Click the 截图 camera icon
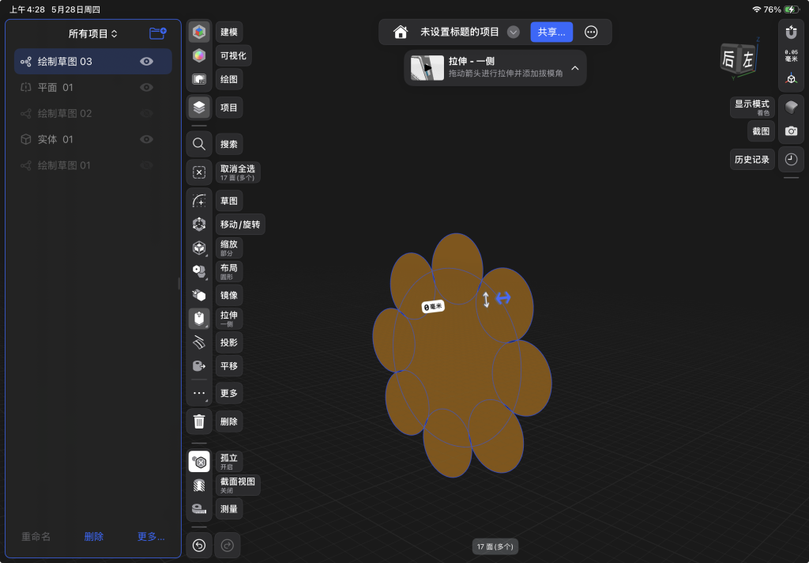The height and width of the screenshot is (563, 809). (791, 131)
